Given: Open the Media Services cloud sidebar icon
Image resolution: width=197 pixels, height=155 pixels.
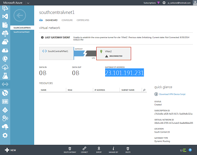Looking at the screenshot, I should tap(5, 42).
